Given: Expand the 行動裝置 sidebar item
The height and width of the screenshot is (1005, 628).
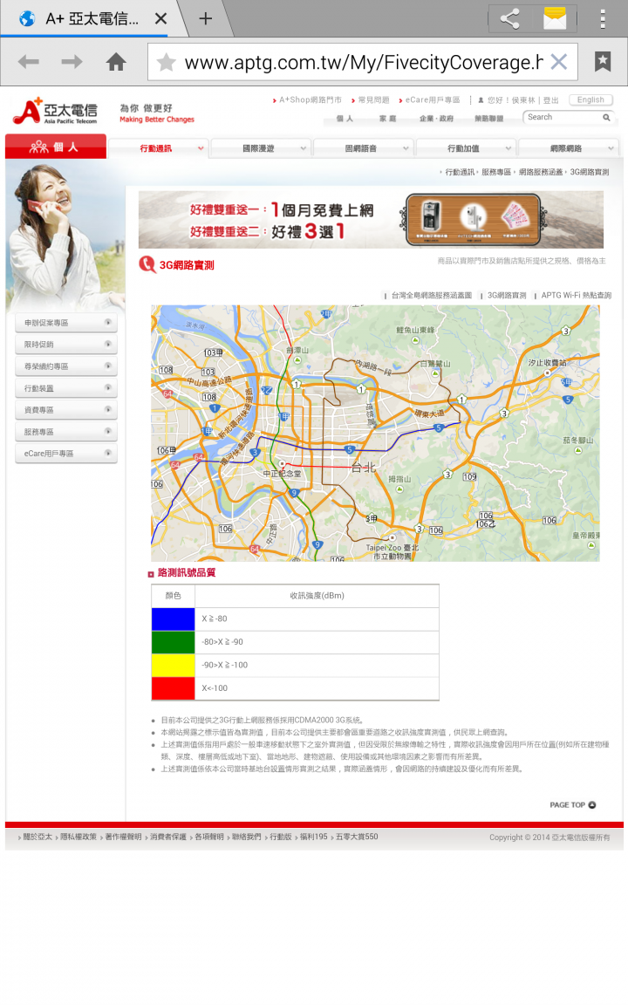Looking at the screenshot, I should (66, 387).
